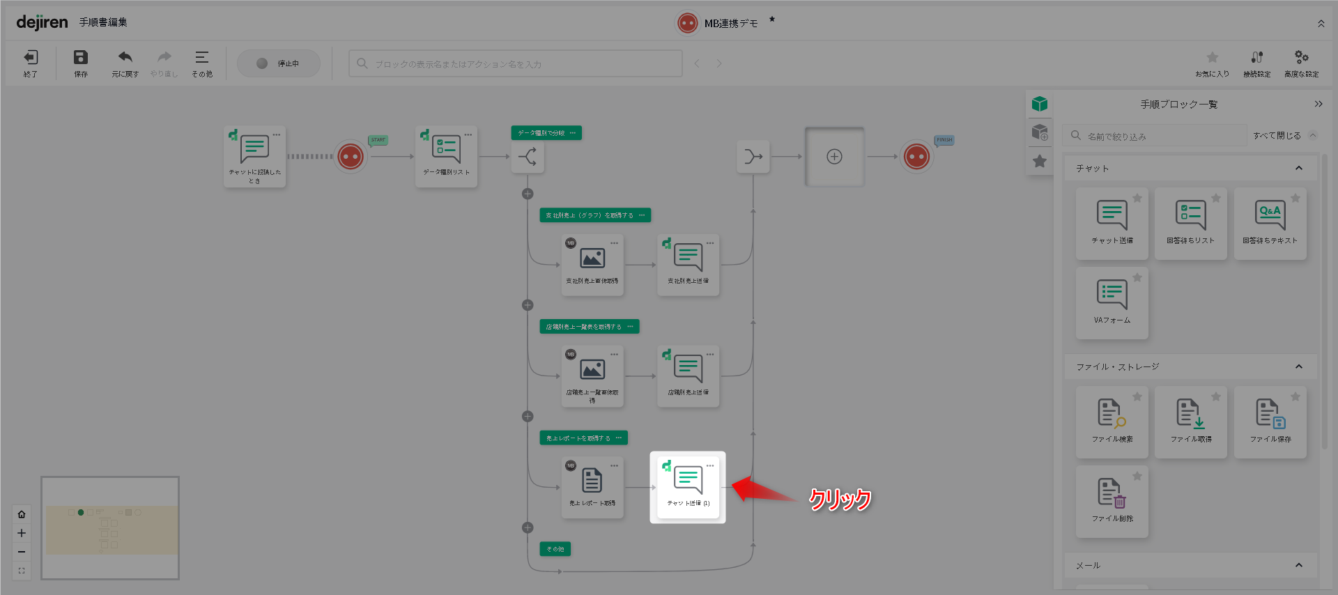Click the その他 branch label
1338x595 pixels.
coord(555,549)
